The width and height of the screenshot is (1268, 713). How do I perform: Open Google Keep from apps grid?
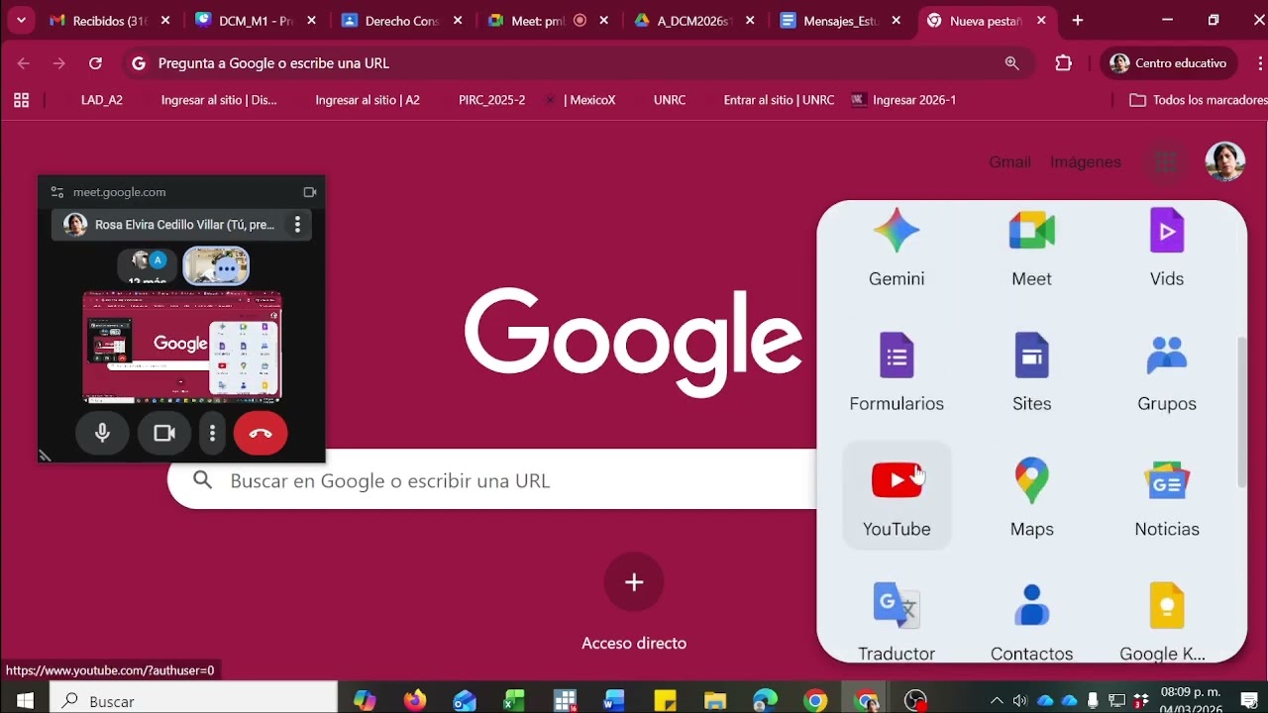click(1166, 620)
